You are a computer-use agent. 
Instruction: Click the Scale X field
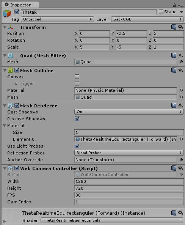pyautogui.click(x=94, y=47)
